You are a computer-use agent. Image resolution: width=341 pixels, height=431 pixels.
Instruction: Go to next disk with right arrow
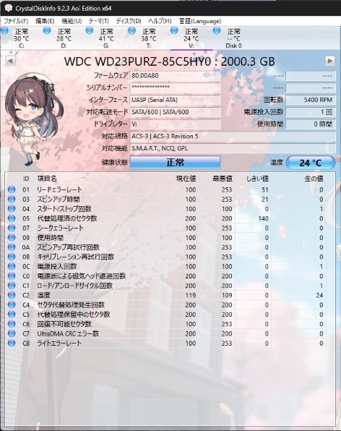point(330,61)
